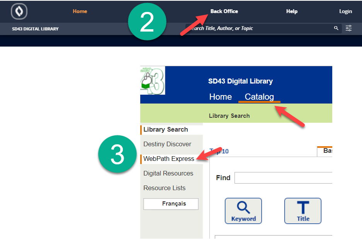Go to Home in the top navigation
The width and height of the screenshot is (362, 239).
click(80, 11)
